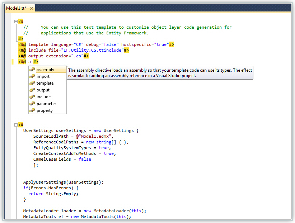This screenshot has height=223, width=295.
Task: Choose 'parameter' from the completion list
Action: 46,104
